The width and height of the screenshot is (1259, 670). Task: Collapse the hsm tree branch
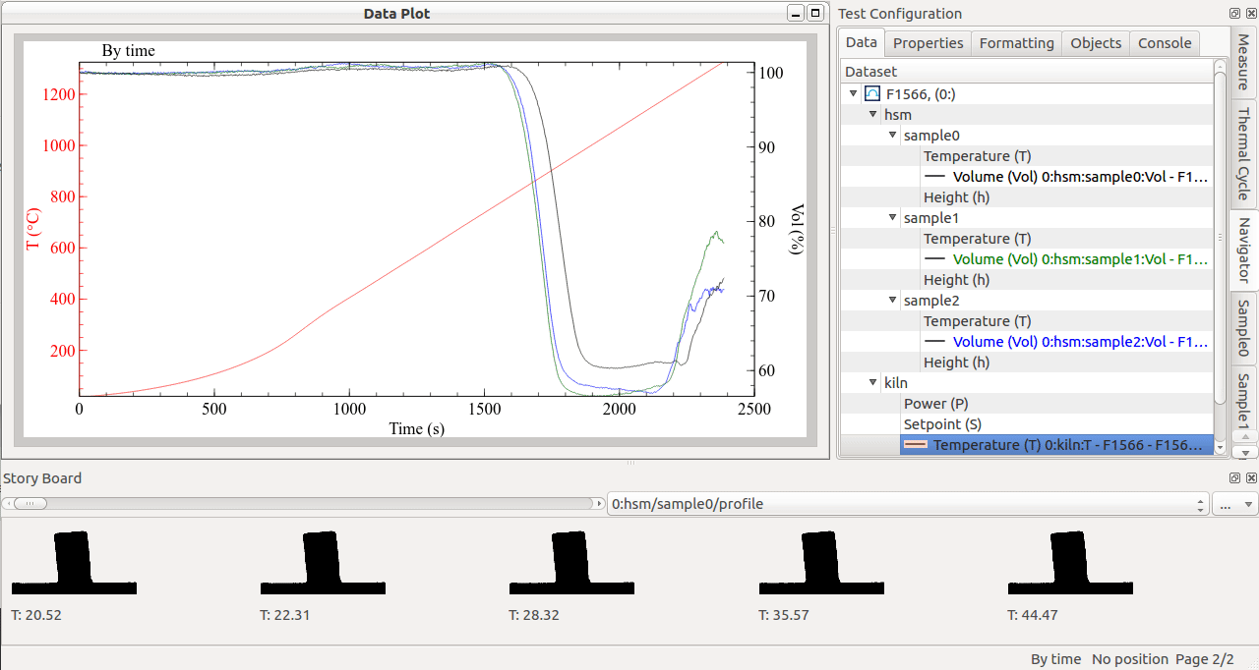(x=872, y=115)
